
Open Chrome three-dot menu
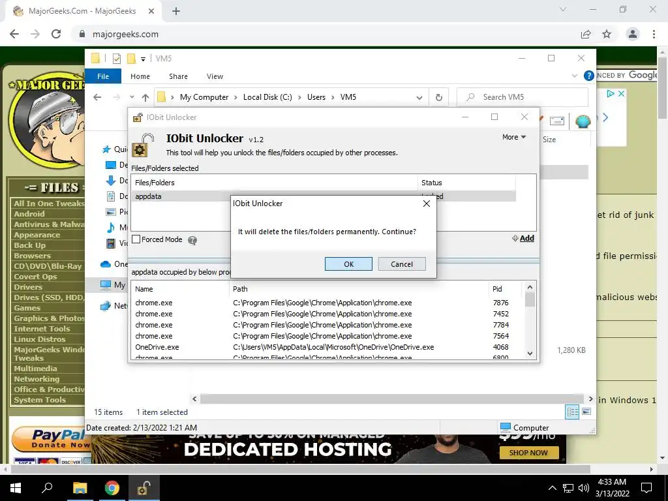pyautogui.click(x=654, y=34)
